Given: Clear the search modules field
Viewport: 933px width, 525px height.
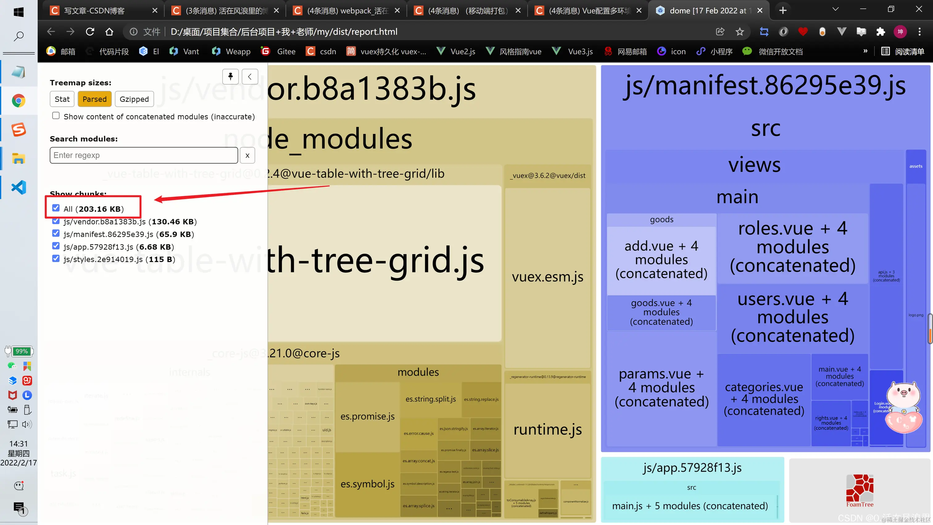Looking at the screenshot, I should coord(247,156).
